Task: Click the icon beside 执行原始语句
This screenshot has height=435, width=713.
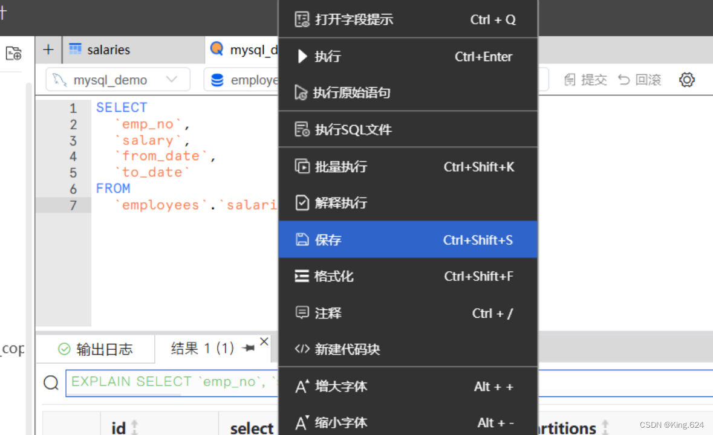Action: coord(301,92)
